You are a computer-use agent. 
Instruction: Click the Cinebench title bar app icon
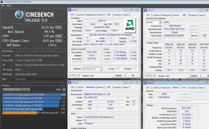[x=2, y=2]
